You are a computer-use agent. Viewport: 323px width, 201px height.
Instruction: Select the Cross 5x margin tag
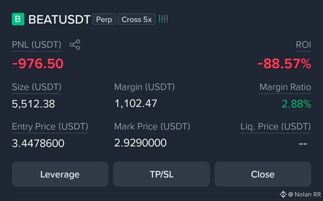[x=137, y=19]
